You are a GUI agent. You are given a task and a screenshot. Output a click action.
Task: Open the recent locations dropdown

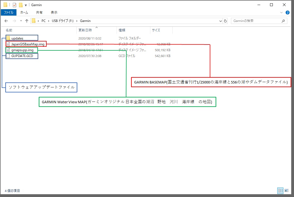21,21
